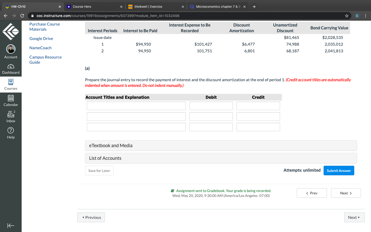Click second row Debit field

(x=211, y=117)
